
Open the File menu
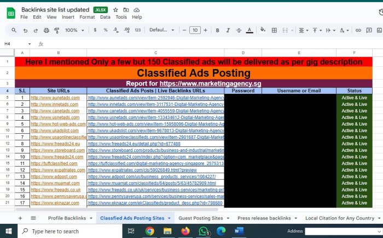point(24,17)
